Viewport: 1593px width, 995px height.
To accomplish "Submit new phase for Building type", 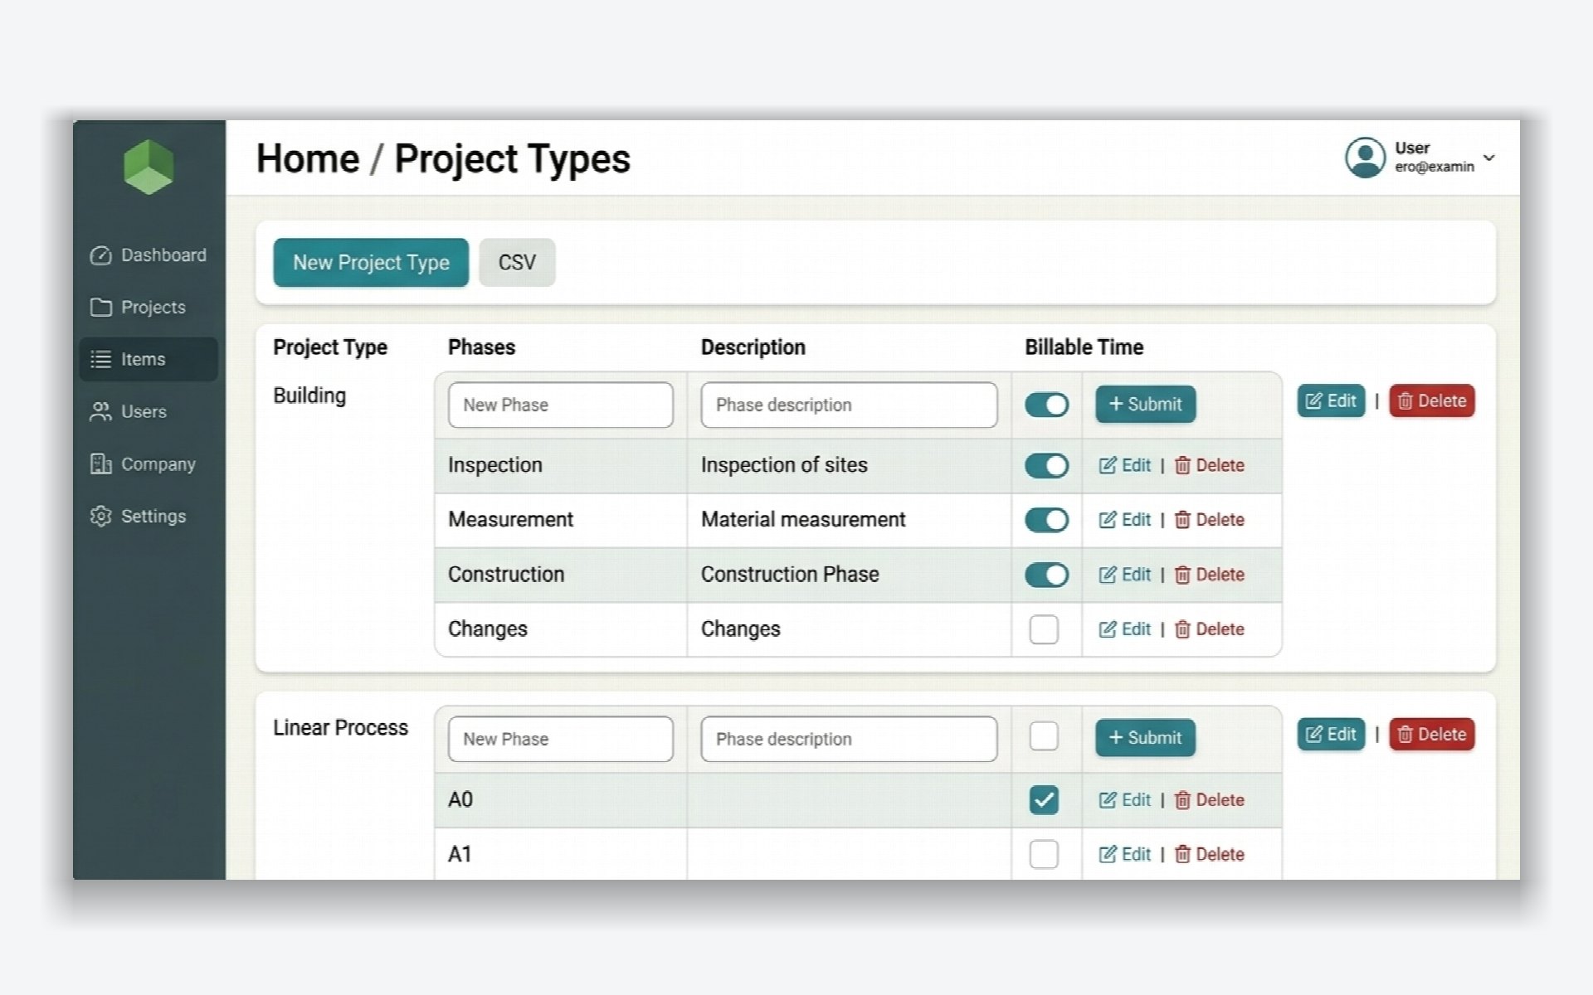I will pos(1145,404).
